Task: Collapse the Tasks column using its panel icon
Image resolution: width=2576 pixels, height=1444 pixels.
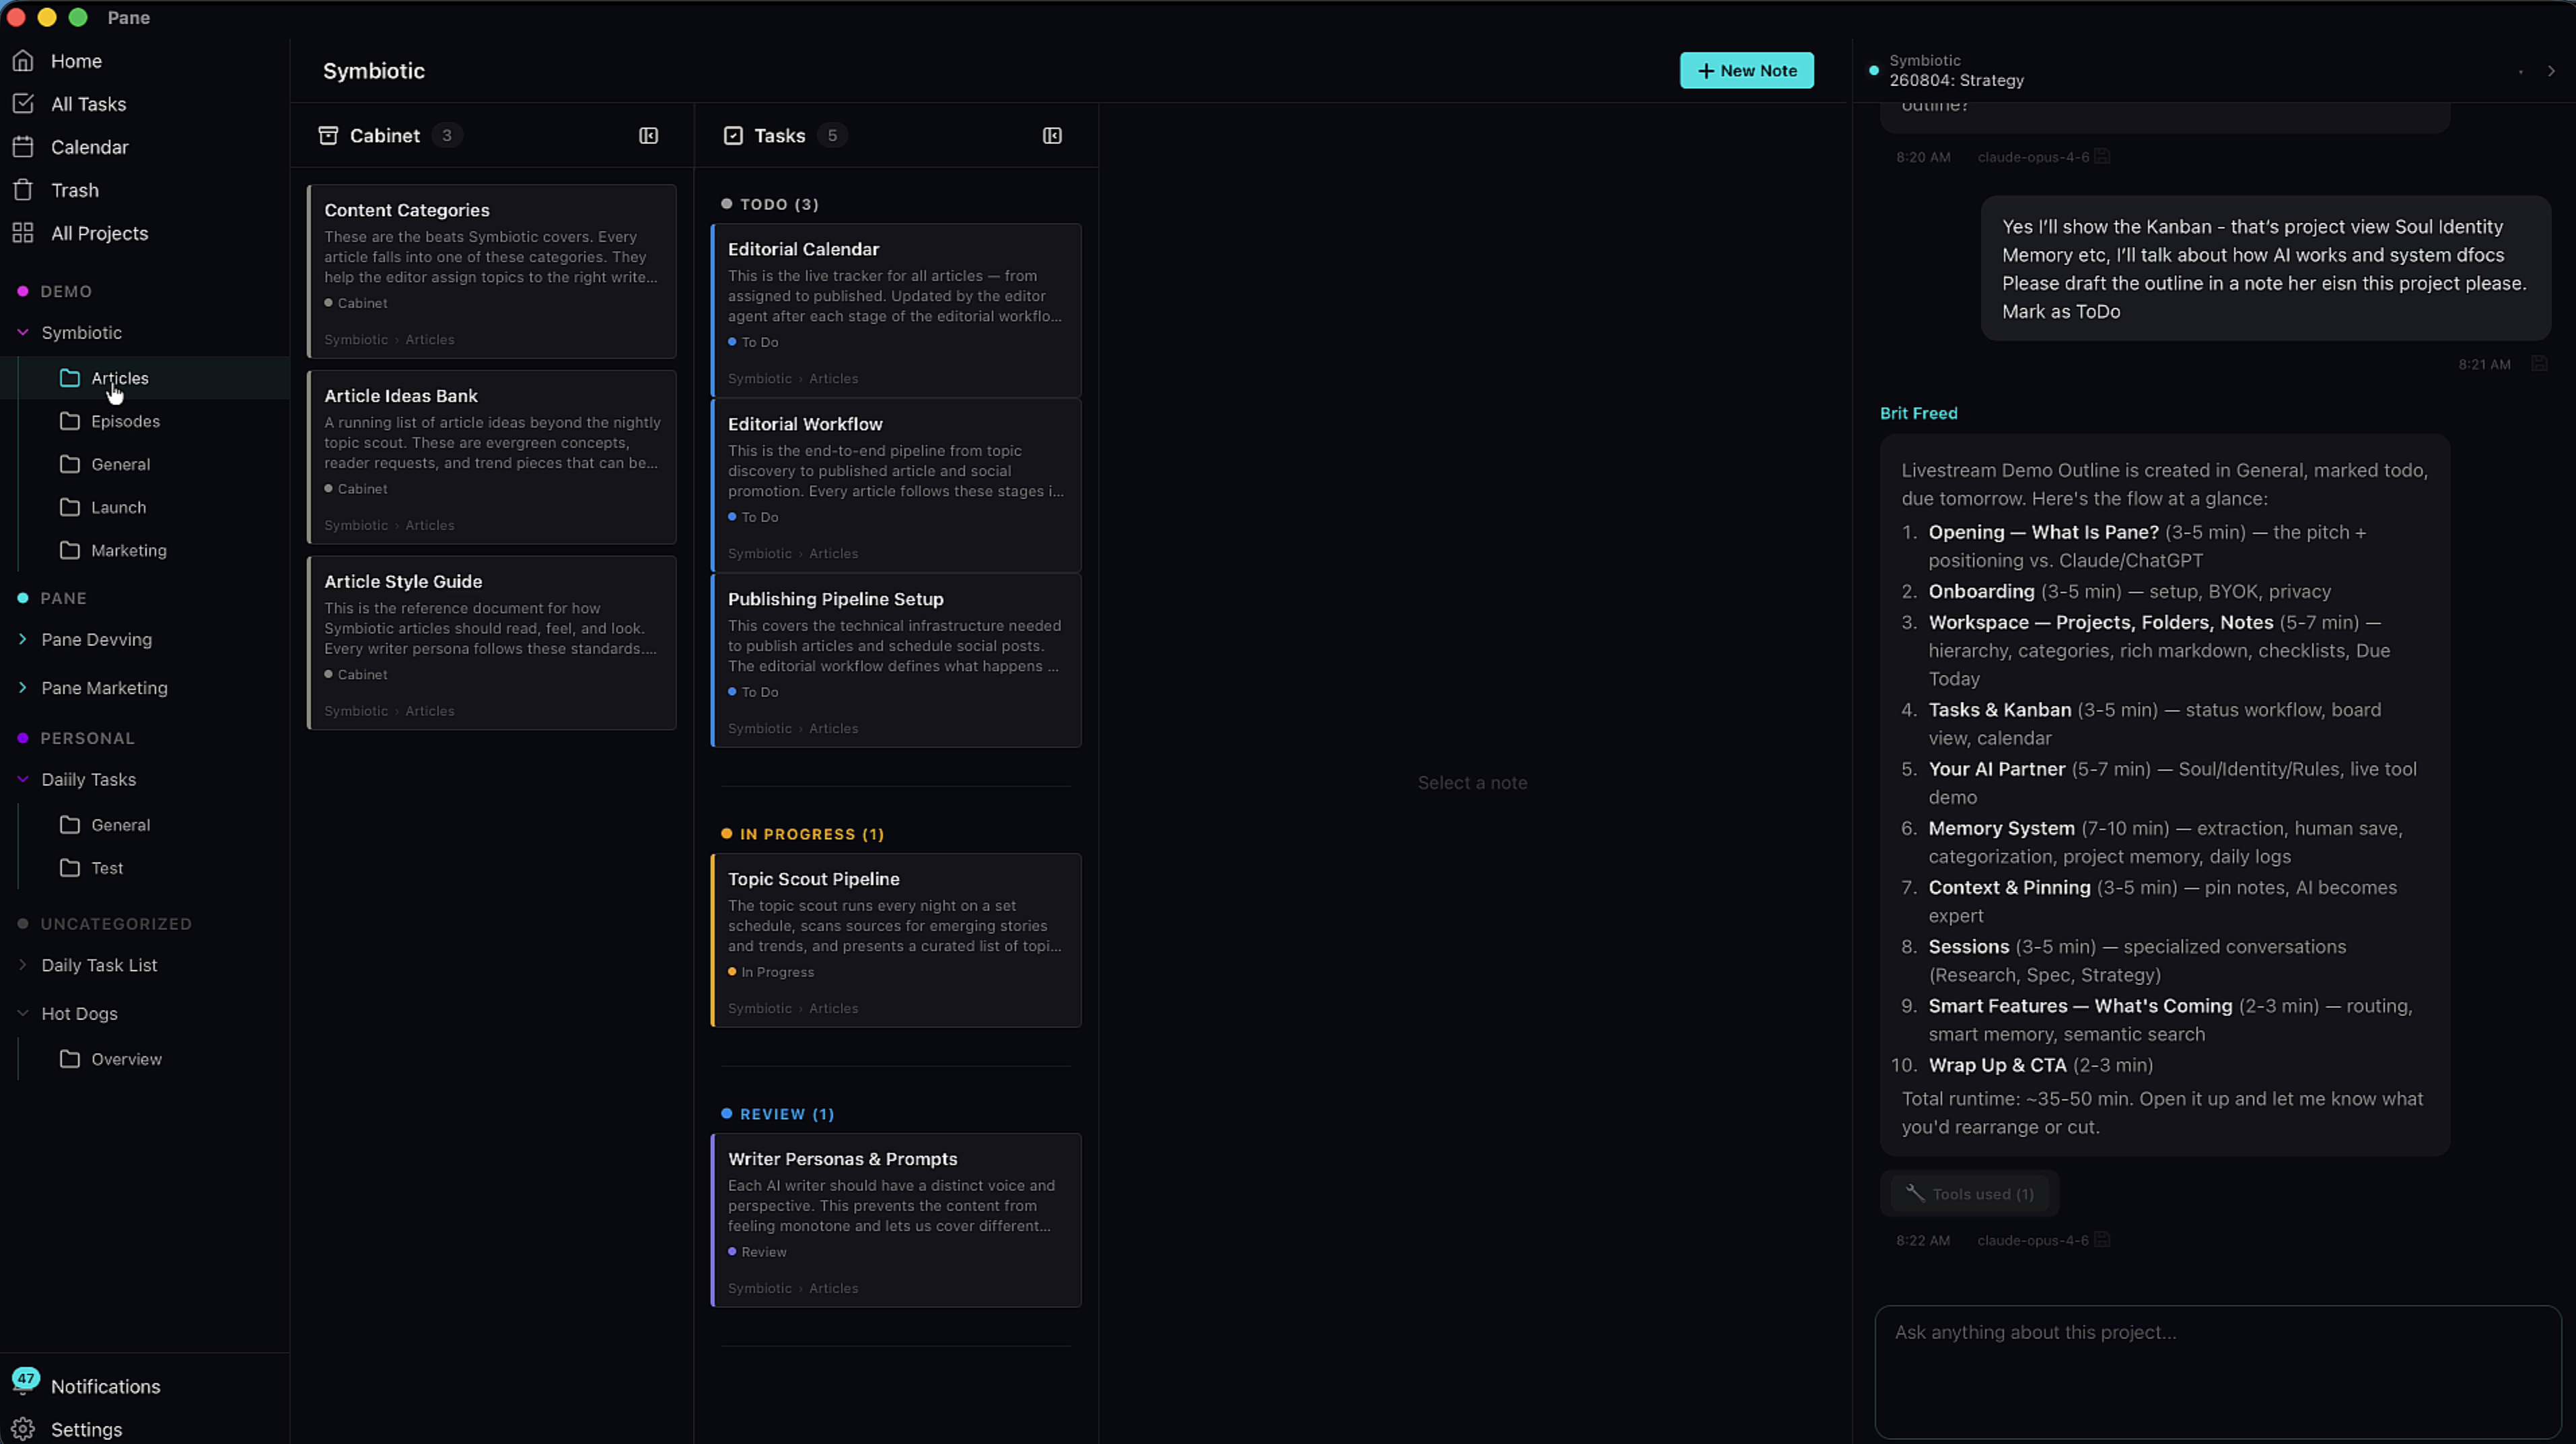Action: pyautogui.click(x=1052, y=136)
